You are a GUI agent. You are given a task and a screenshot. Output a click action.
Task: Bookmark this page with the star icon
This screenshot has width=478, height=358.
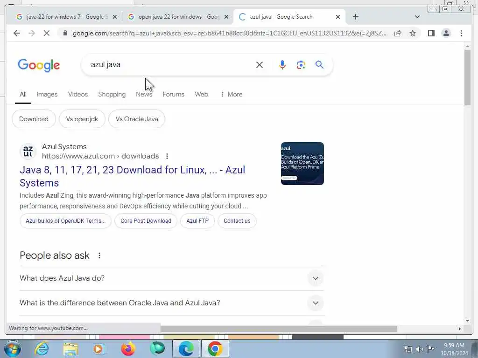(413, 33)
